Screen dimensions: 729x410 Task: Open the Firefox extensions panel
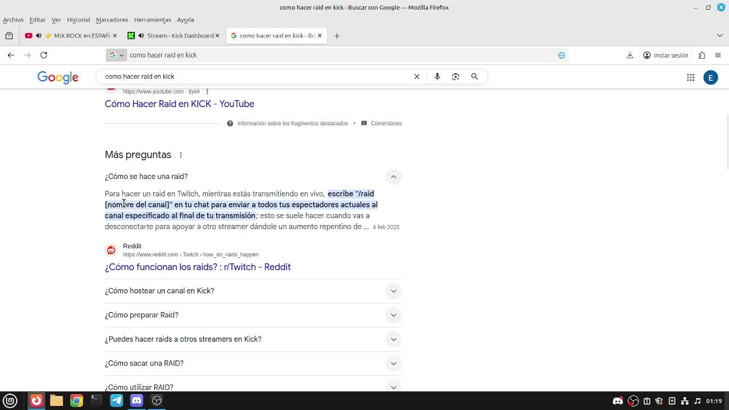pos(702,55)
